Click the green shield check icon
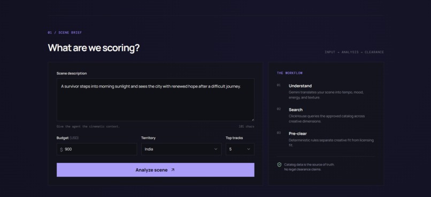Screen dimensions: 431x197 click(x=279, y=165)
